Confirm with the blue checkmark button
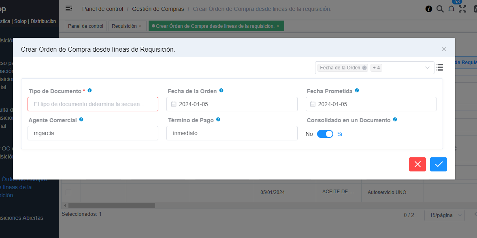 438,164
